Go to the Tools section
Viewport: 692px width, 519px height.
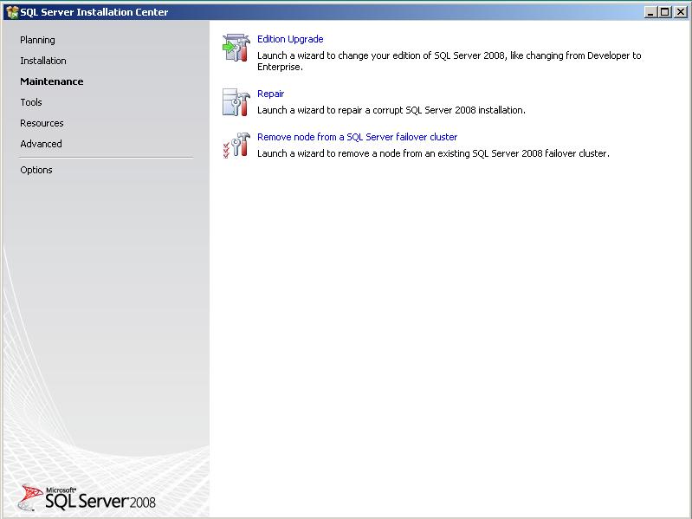tap(31, 102)
